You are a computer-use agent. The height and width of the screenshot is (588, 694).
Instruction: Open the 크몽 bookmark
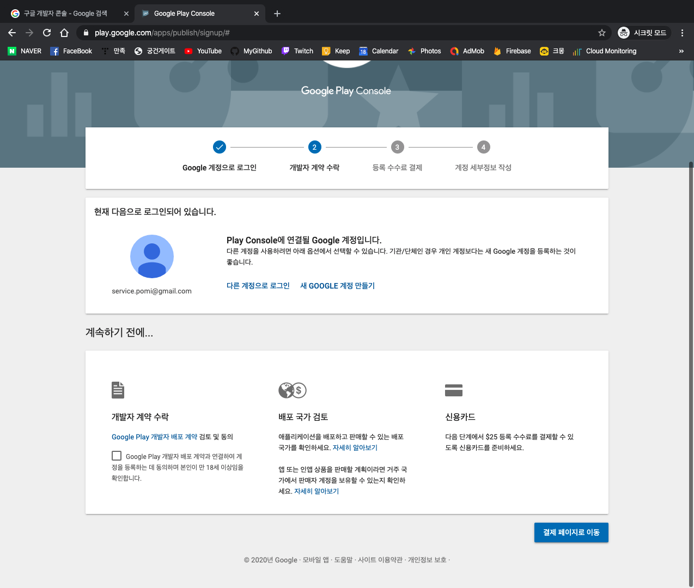[552, 51]
